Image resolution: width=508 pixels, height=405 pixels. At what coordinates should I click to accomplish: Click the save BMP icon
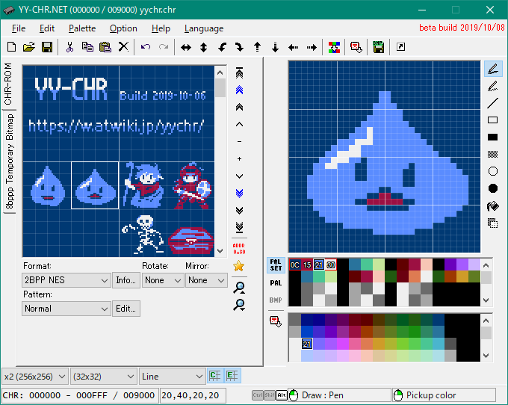[x=379, y=48]
